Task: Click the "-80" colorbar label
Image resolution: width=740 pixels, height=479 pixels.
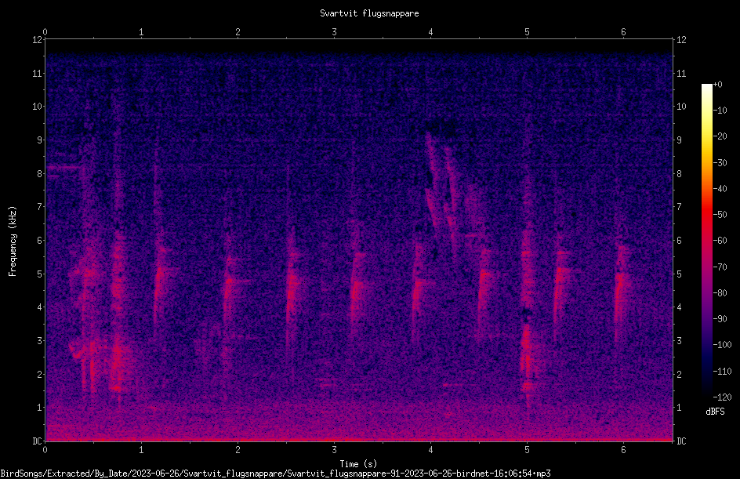Action: 720,293
